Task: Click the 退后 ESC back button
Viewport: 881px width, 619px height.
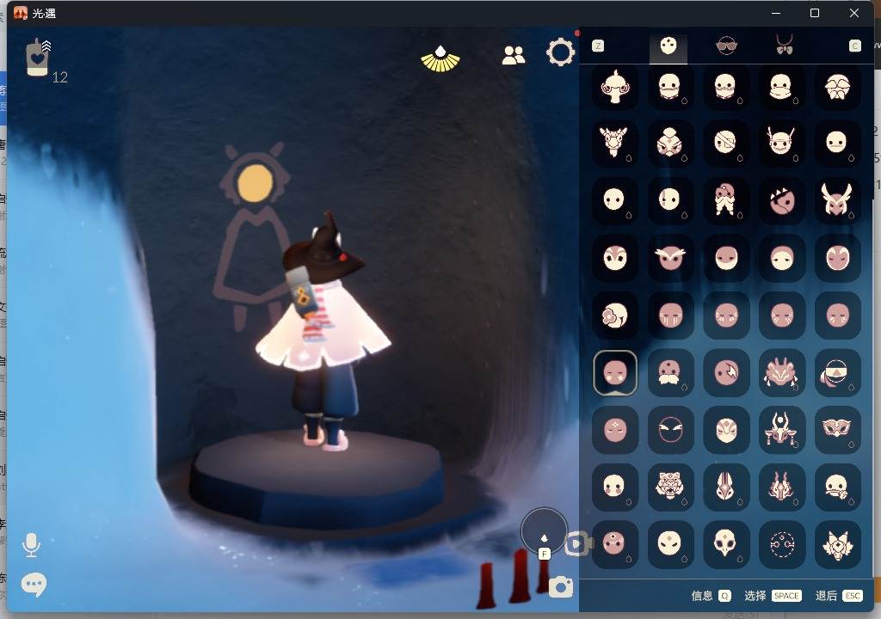Action: pyautogui.click(x=838, y=596)
